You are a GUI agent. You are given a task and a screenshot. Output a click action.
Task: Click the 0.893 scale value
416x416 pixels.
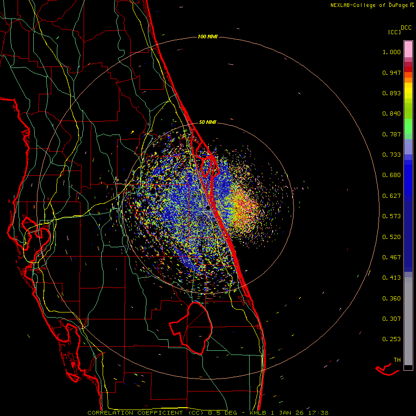392,93
